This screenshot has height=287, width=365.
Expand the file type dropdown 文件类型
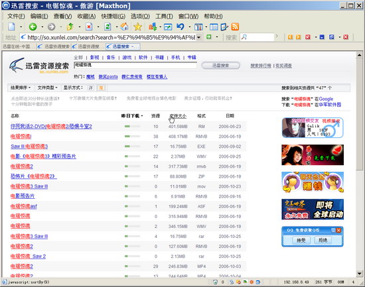point(48,87)
